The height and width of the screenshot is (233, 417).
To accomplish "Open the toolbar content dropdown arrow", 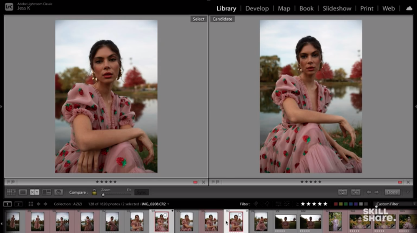I will tap(408, 192).
